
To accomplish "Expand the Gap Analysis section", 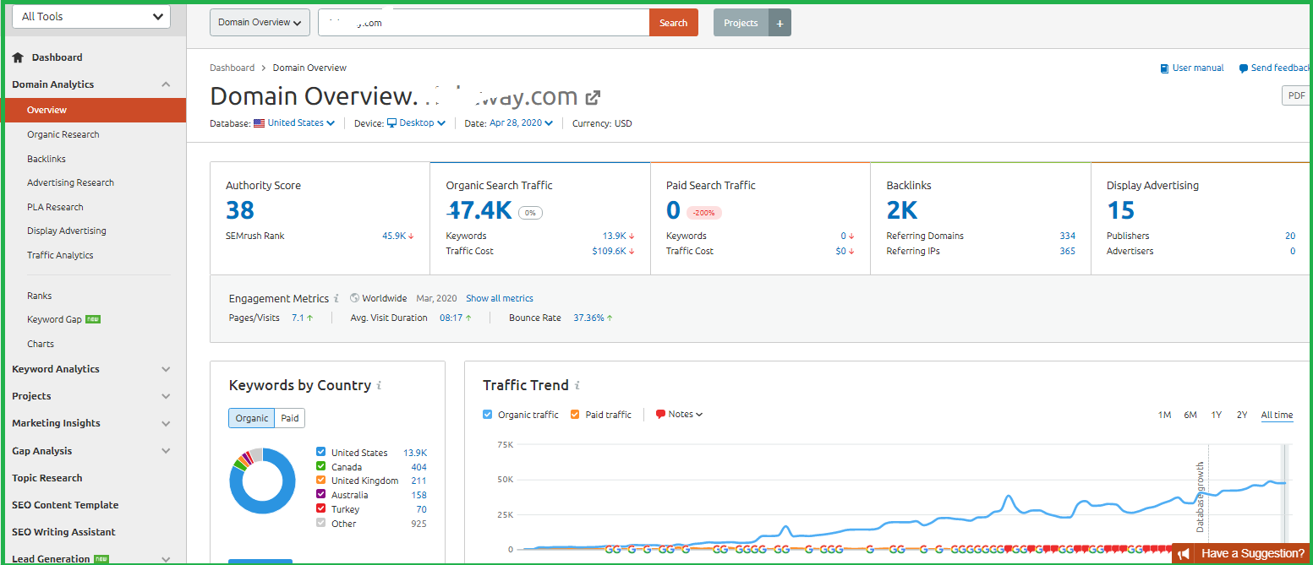I will point(166,451).
